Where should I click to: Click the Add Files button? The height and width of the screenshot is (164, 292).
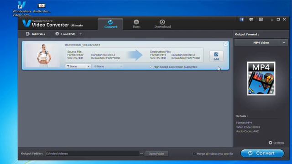click(36, 34)
